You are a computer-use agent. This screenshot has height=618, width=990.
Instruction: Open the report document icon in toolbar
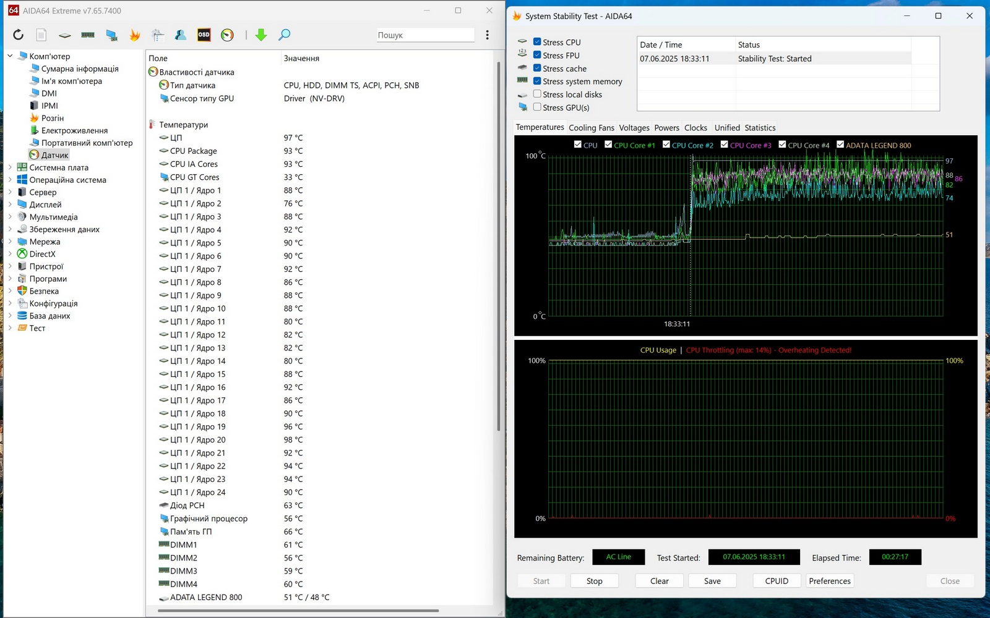41,35
